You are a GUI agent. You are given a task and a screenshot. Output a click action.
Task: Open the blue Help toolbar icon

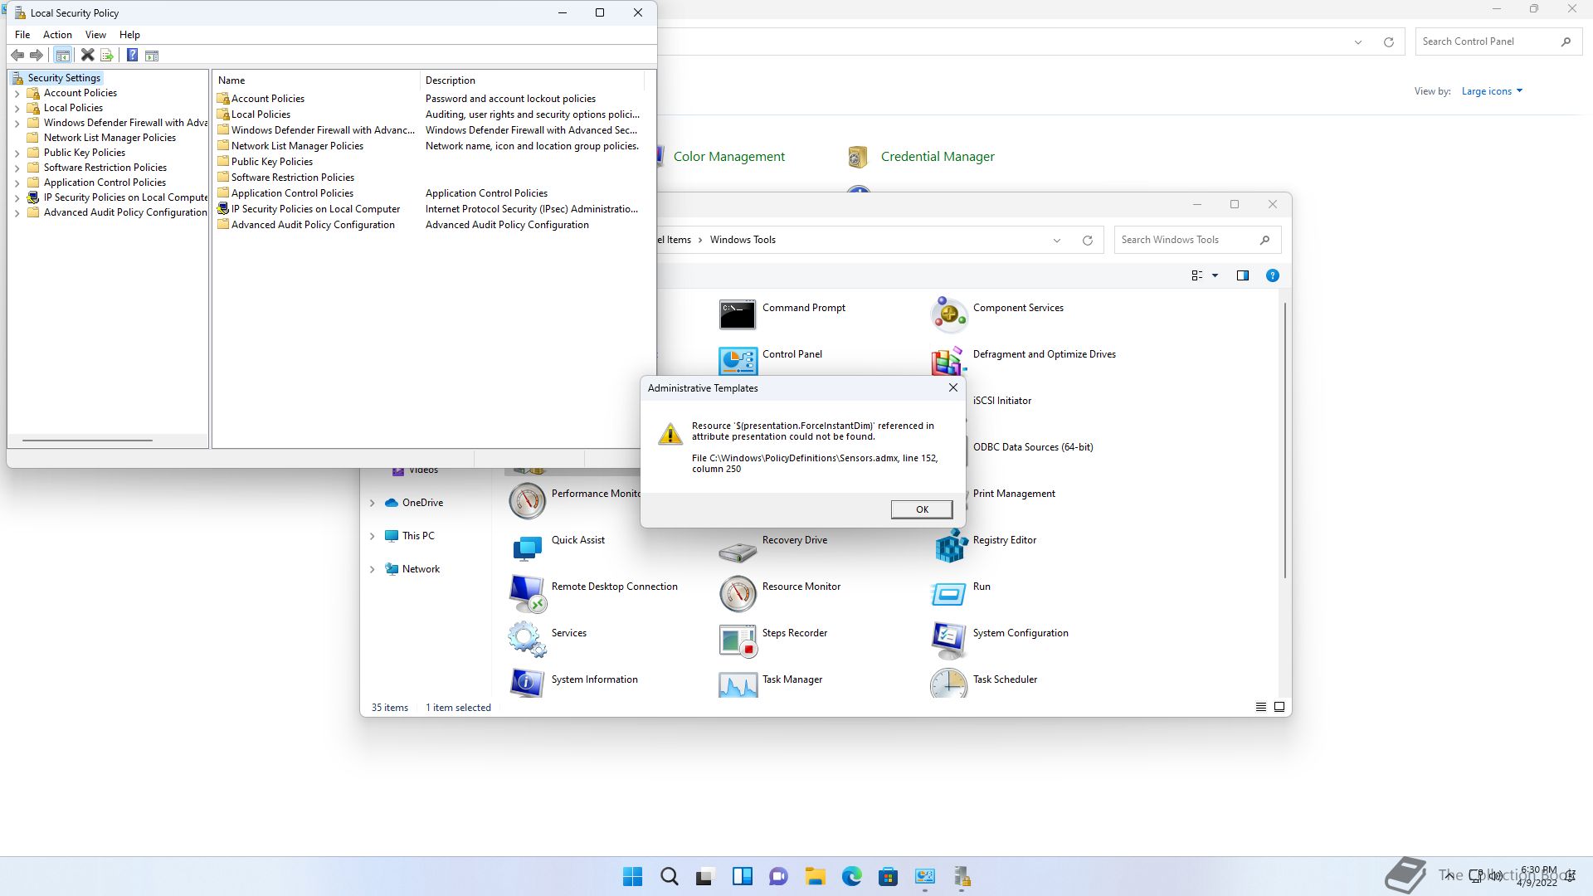pos(132,56)
